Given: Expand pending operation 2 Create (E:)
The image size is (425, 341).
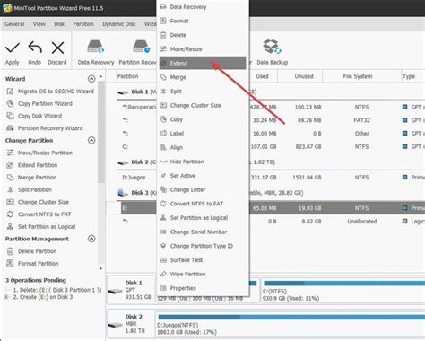Looking at the screenshot, I should 6,297.
